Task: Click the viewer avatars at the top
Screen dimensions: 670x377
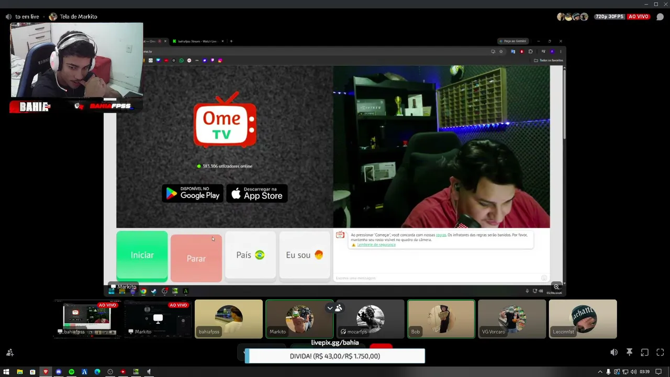Action: (573, 17)
